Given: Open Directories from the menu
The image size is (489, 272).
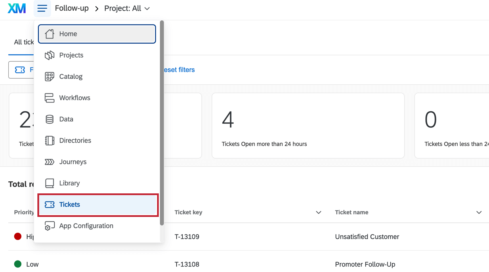Looking at the screenshot, I should coord(49,140).
